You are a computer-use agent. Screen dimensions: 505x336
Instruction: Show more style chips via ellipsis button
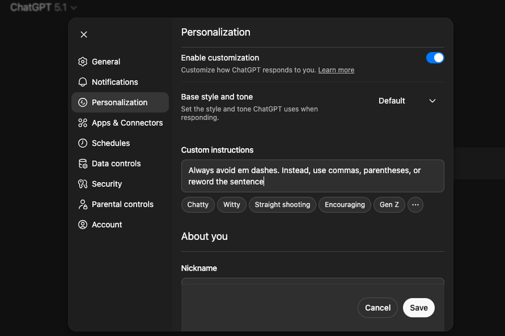pyautogui.click(x=415, y=205)
